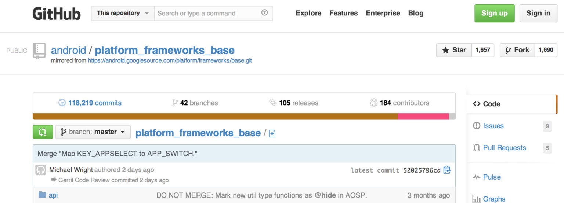Expand the branch: master selector
This screenshot has height=203, width=564.
tap(93, 132)
